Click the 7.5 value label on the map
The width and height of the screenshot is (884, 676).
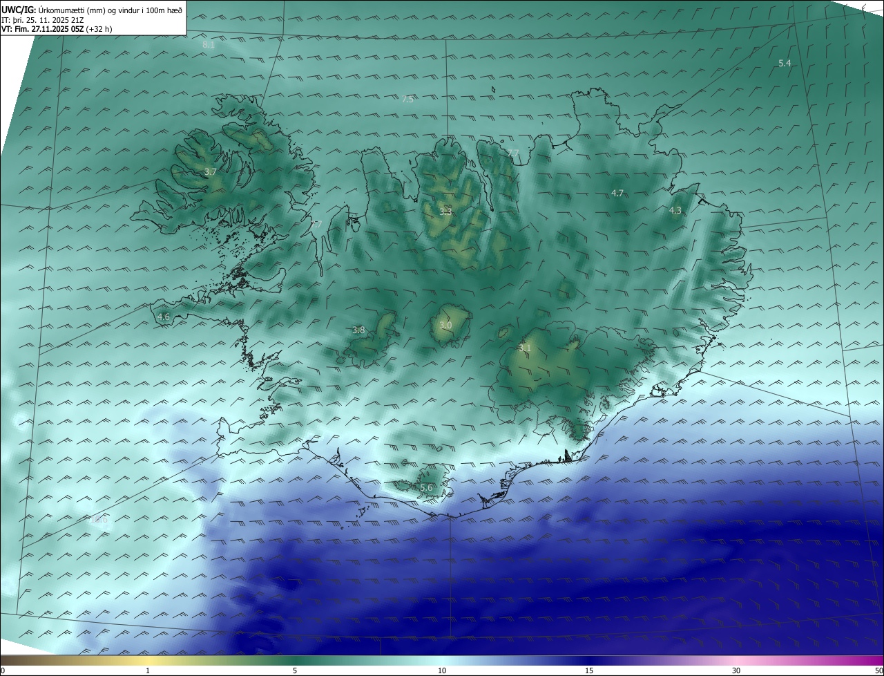pos(407,100)
